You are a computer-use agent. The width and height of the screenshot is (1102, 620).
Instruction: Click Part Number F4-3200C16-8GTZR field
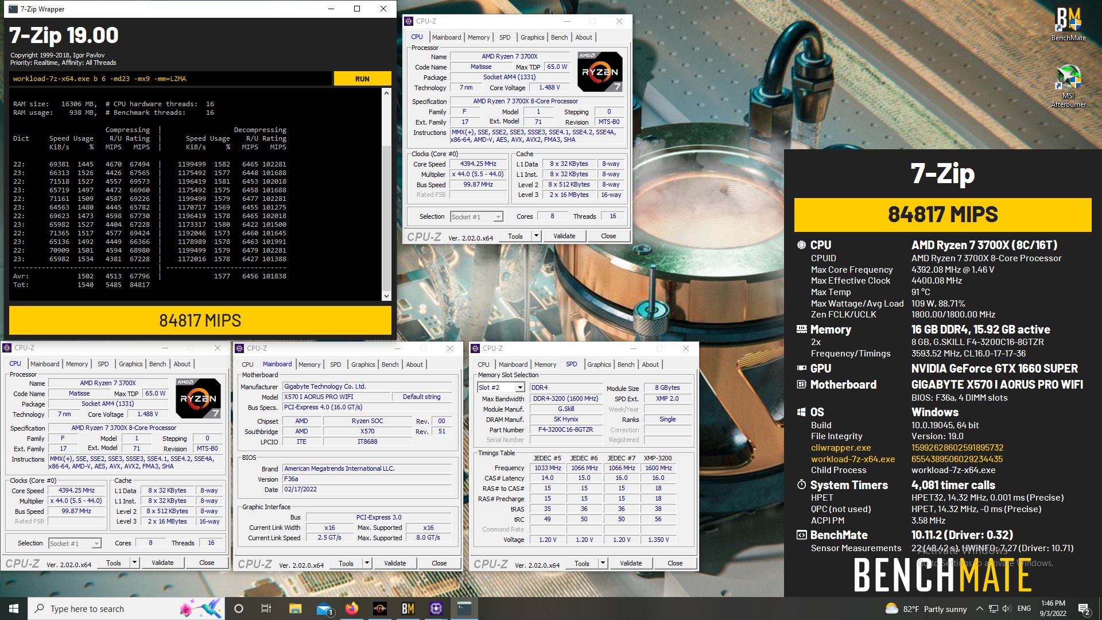565,430
